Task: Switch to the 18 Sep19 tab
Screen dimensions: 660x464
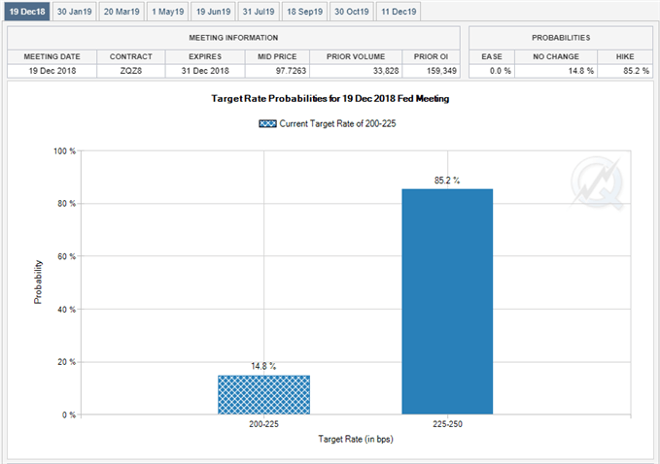Action: coord(305,12)
